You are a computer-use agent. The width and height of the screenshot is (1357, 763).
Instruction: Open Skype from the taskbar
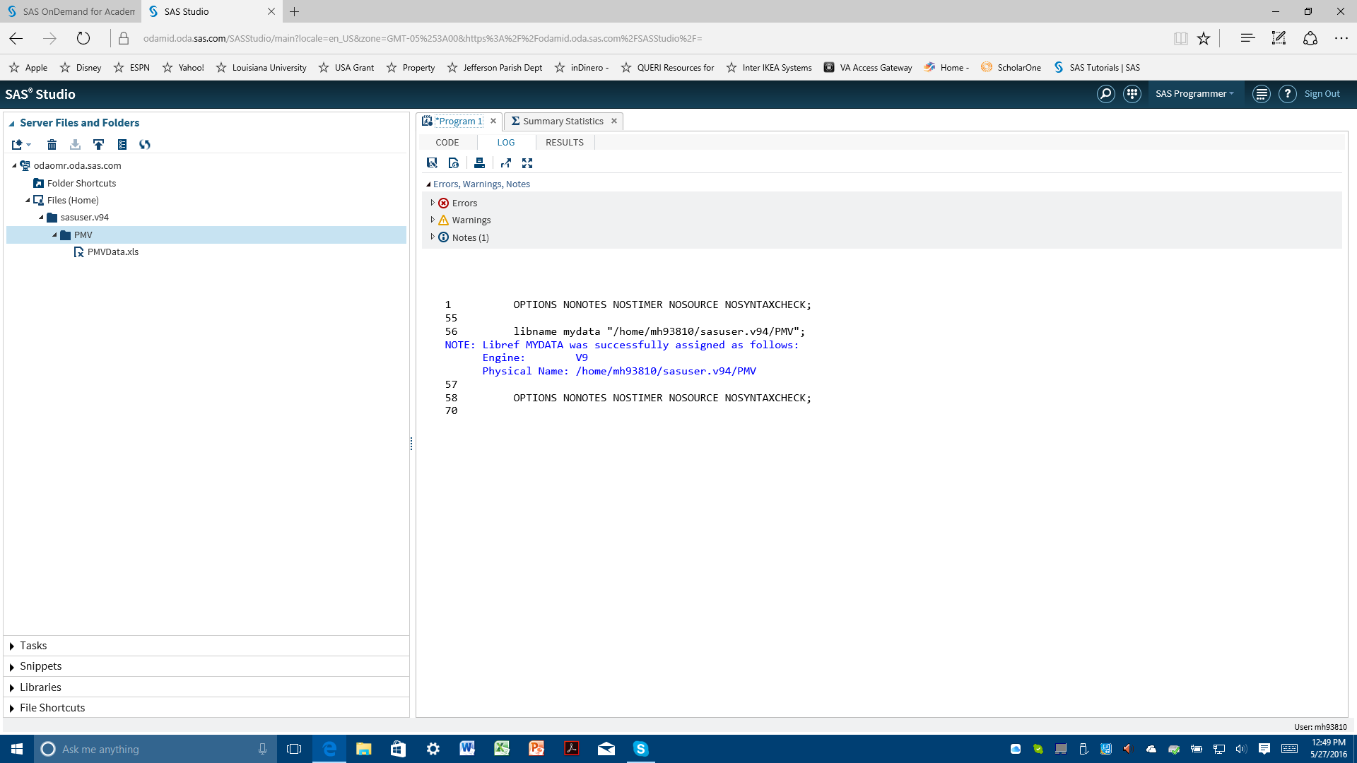640,749
